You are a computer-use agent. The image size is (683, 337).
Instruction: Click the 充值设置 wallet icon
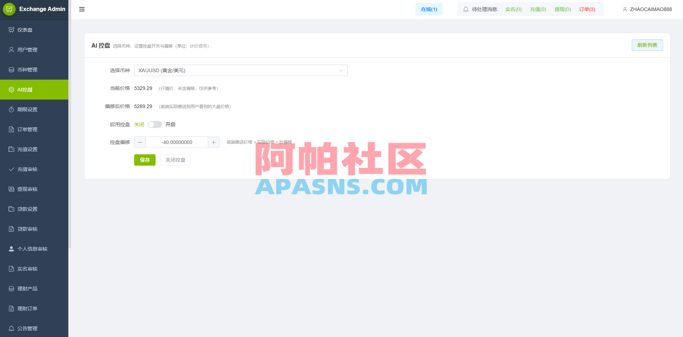(x=11, y=149)
